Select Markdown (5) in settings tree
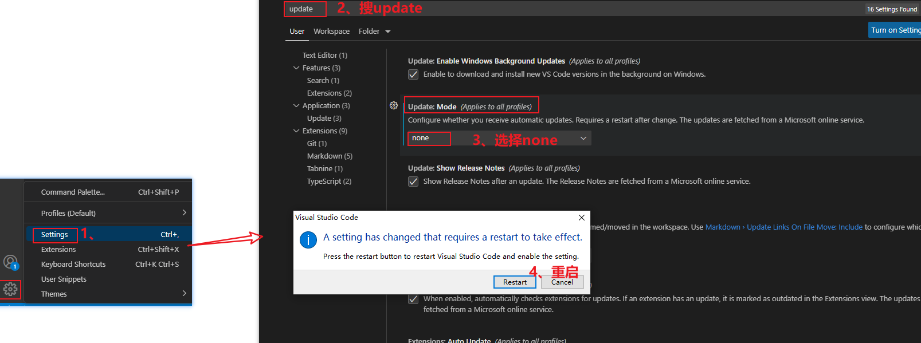921x343 pixels. point(330,156)
